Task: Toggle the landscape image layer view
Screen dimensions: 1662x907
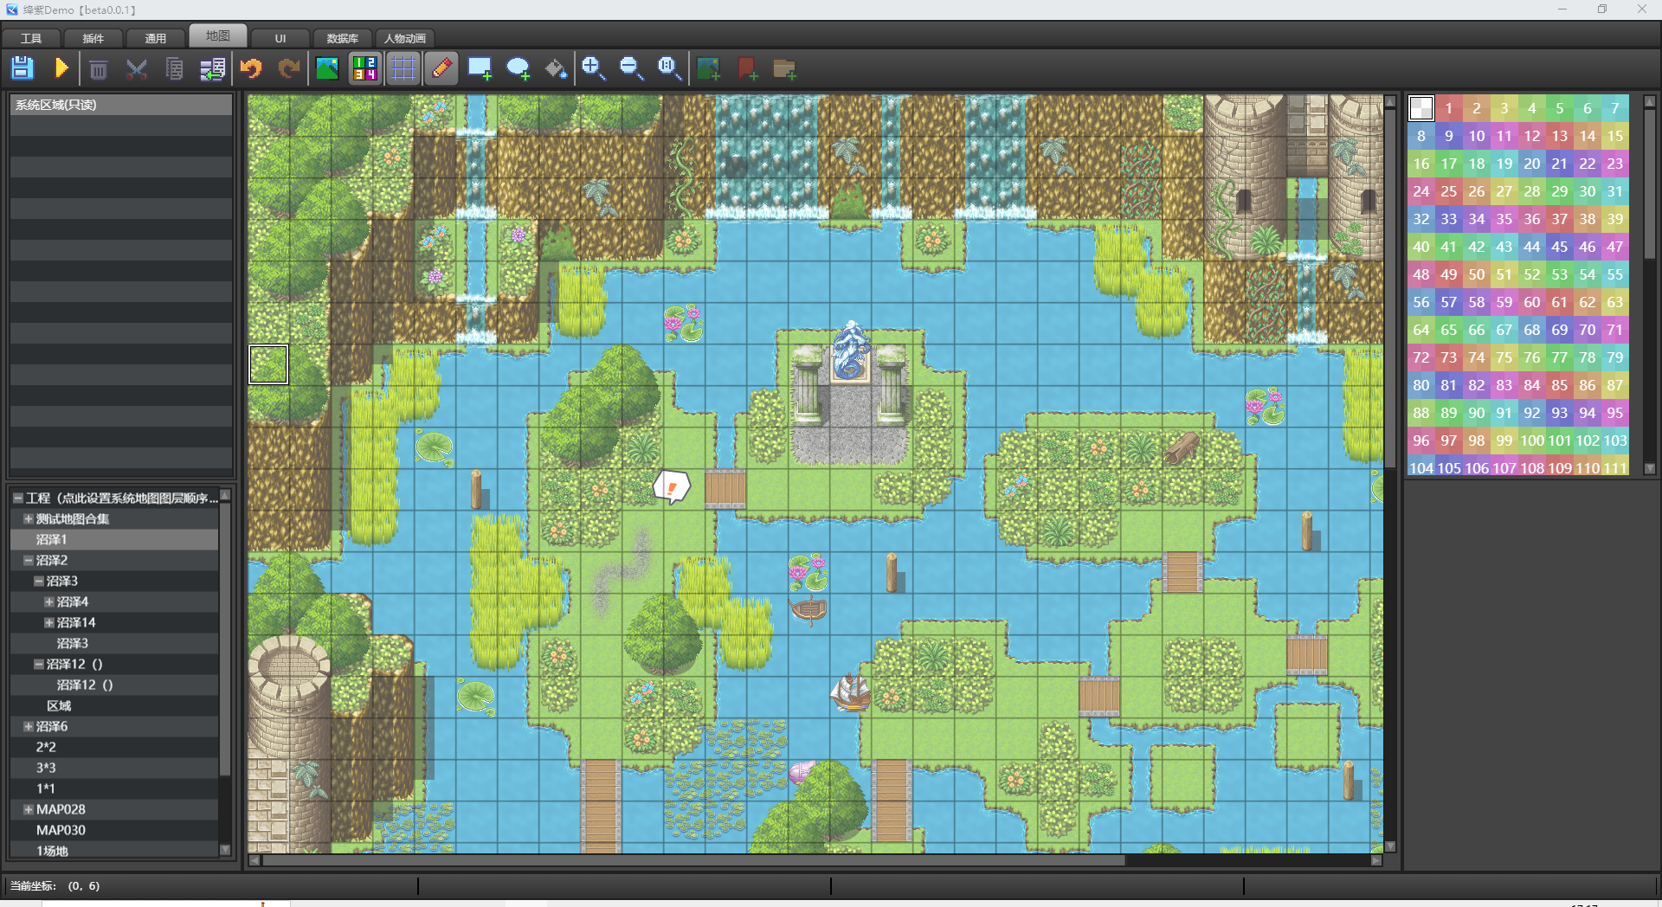Action: tap(327, 68)
